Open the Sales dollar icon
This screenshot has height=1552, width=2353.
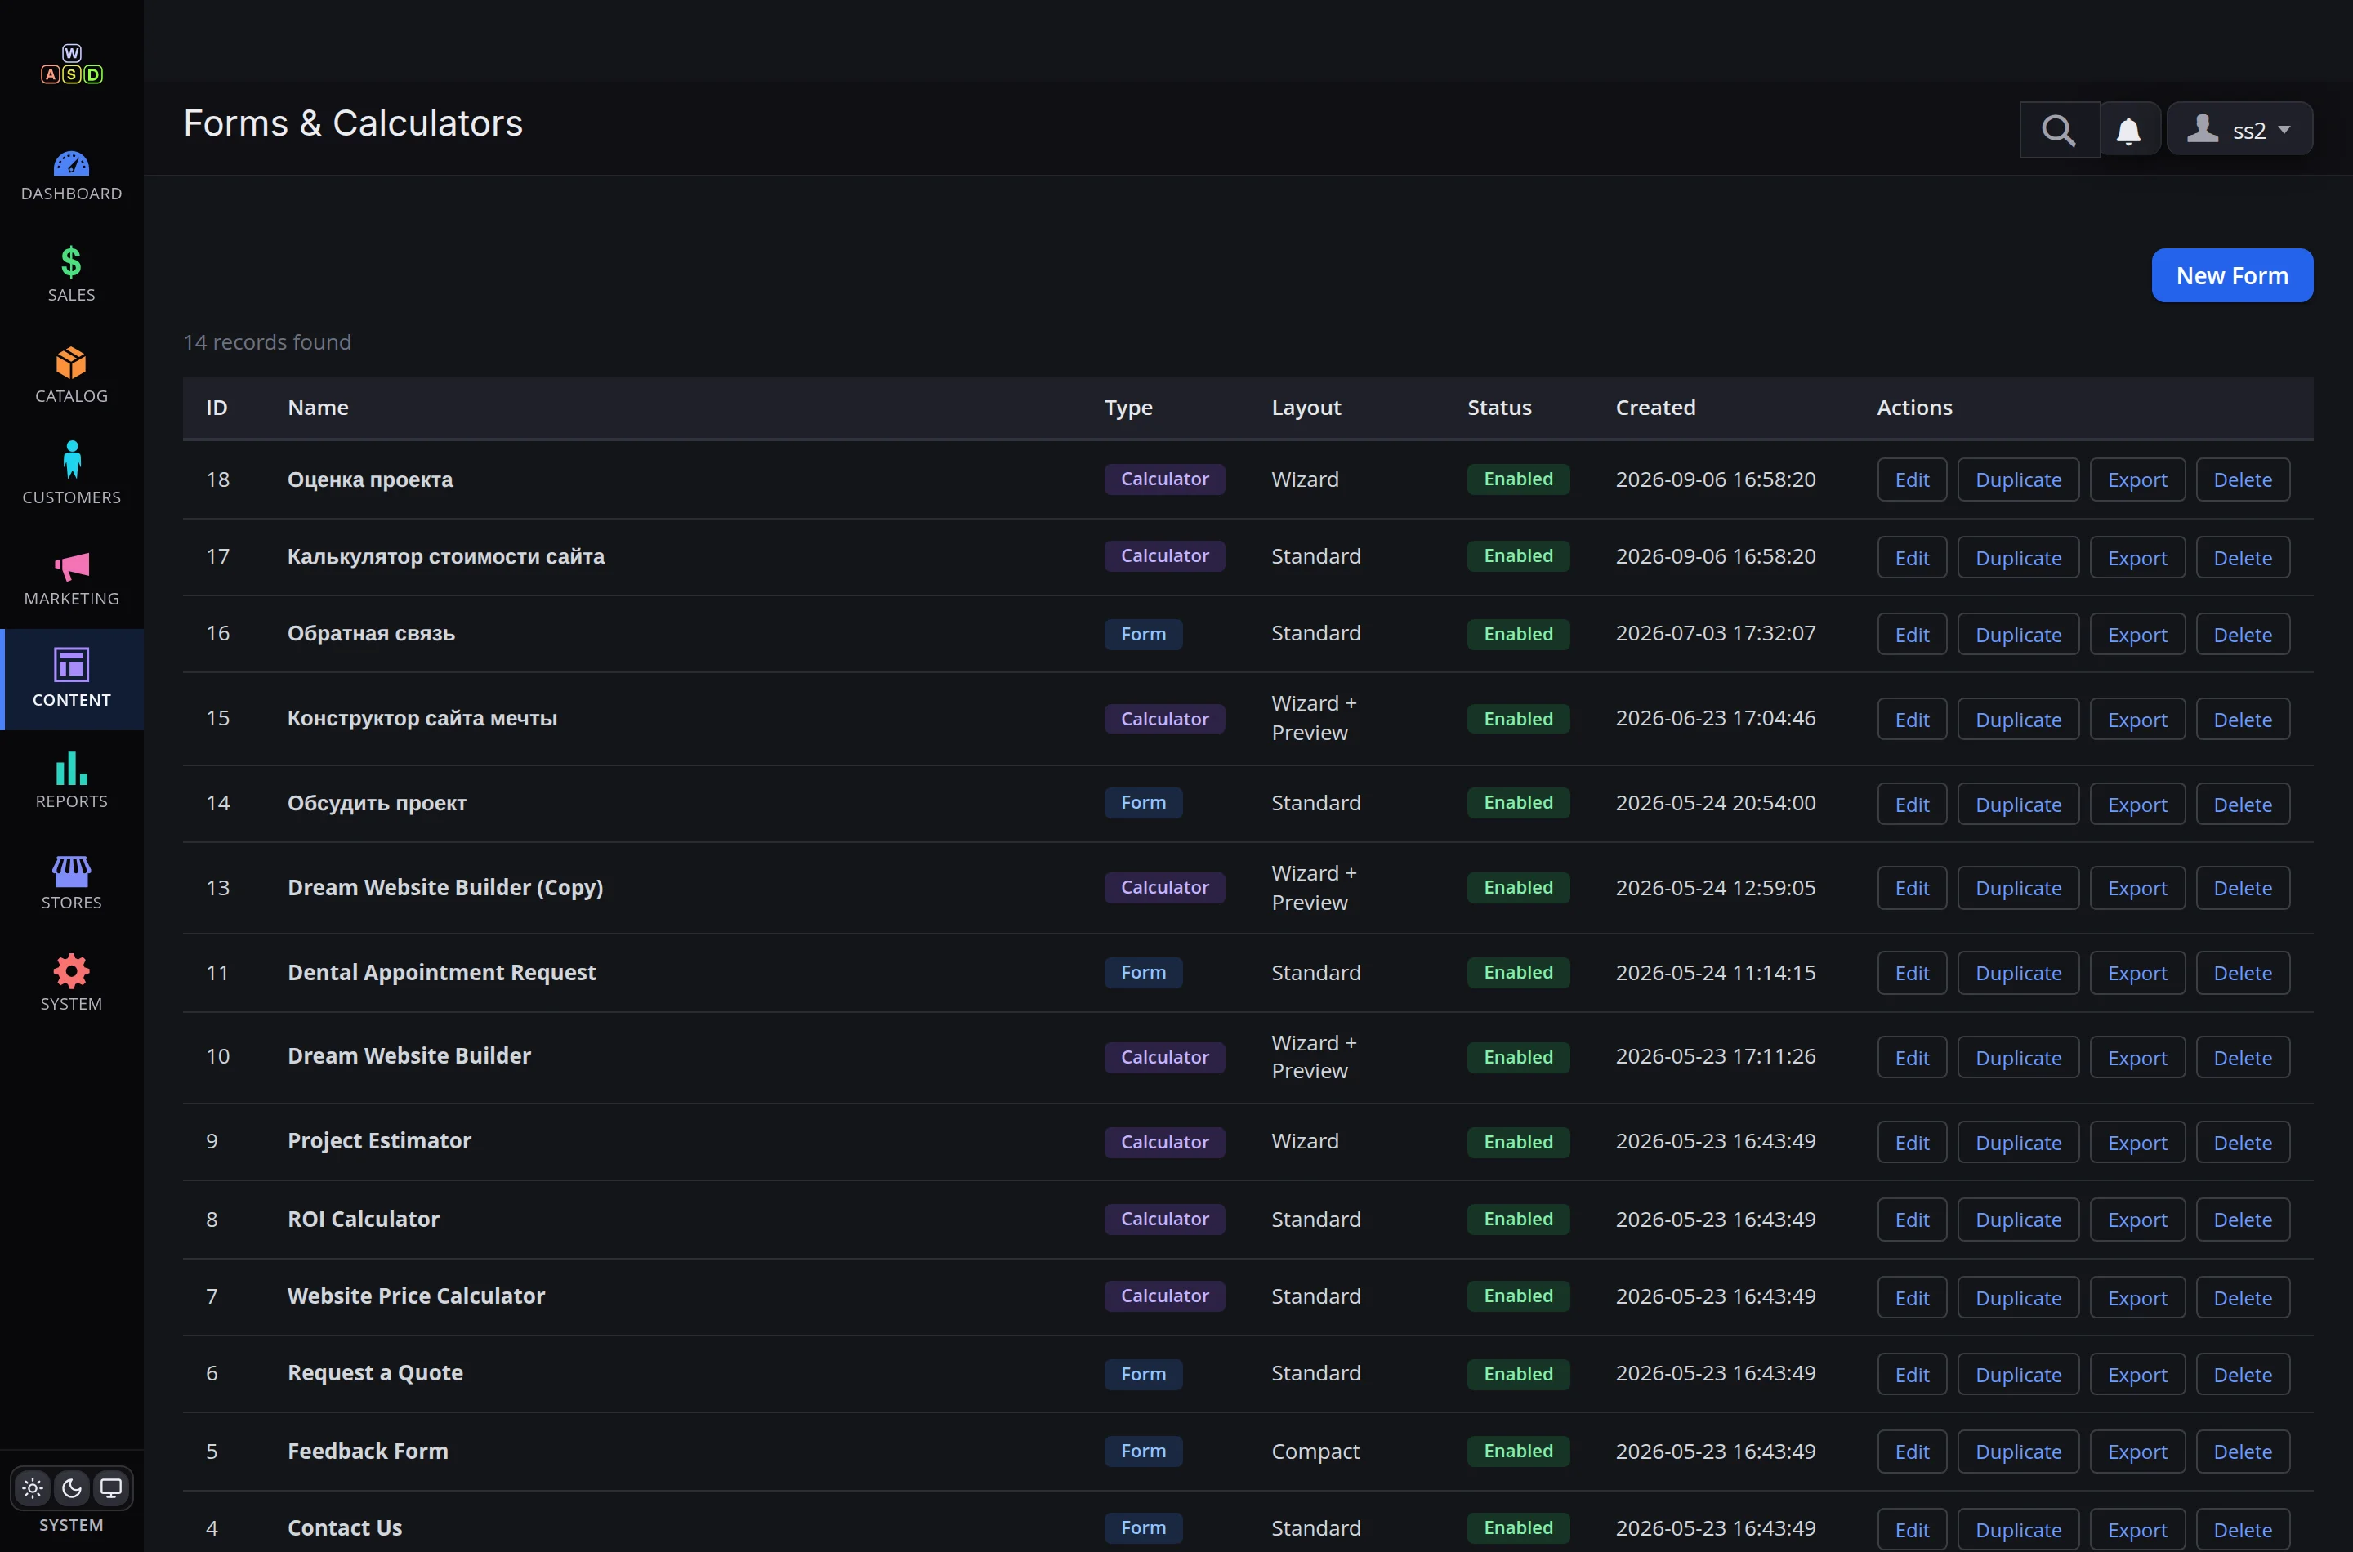click(71, 262)
